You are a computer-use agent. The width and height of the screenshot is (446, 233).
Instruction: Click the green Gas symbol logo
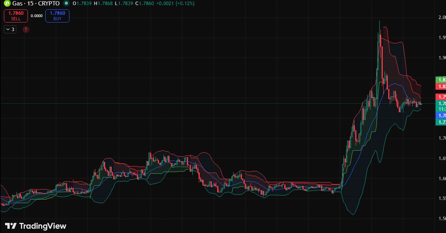(x=7, y=3)
